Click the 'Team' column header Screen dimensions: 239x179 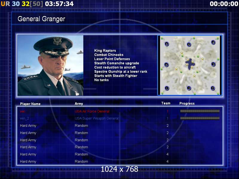(x=166, y=103)
